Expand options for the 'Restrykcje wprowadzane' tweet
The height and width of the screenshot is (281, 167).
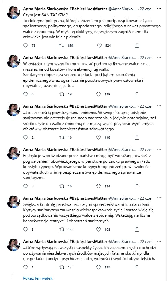pyautogui.click(x=159, y=149)
